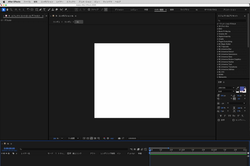Select the Brush tool
This screenshot has height=166, width=250.
[x=49, y=10]
